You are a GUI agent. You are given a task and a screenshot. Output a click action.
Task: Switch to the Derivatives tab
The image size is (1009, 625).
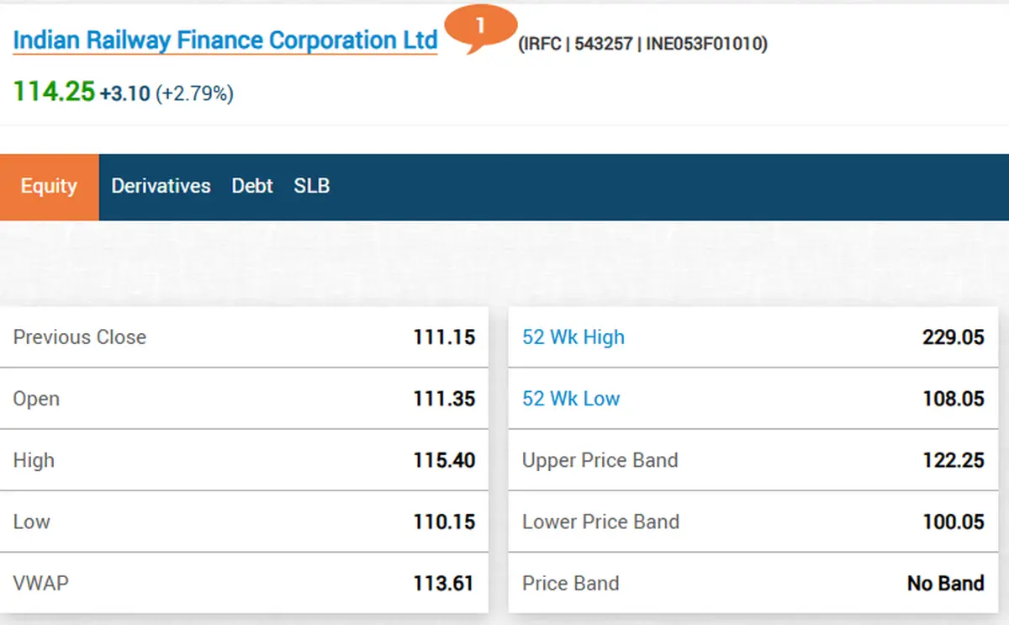click(x=161, y=186)
